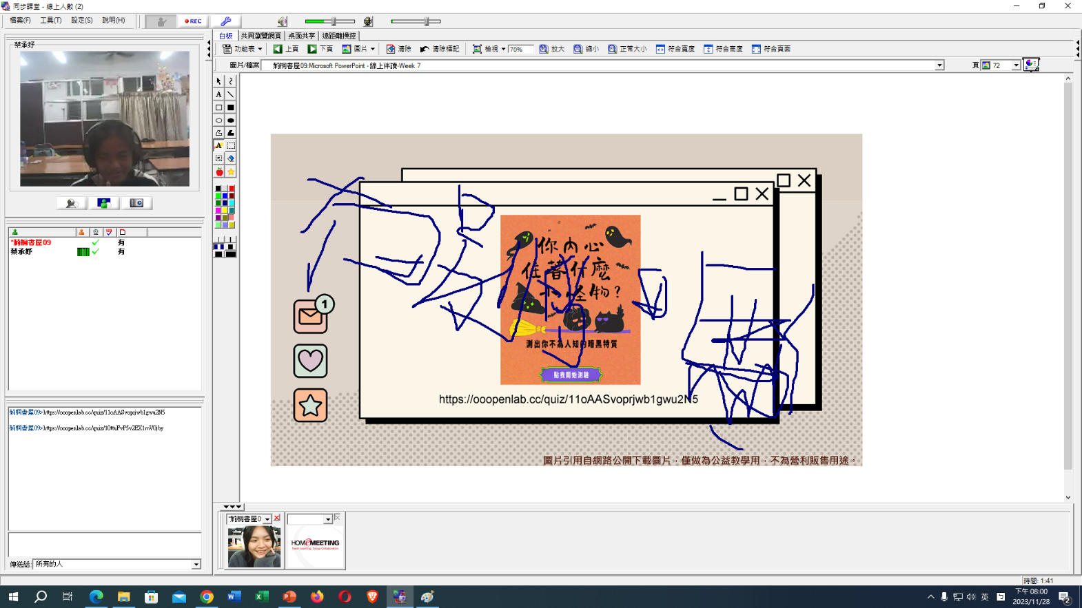Screen dimensions: 1082x608
Task: Click the clear (清除) button
Action: pyautogui.click(x=398, y=49)
